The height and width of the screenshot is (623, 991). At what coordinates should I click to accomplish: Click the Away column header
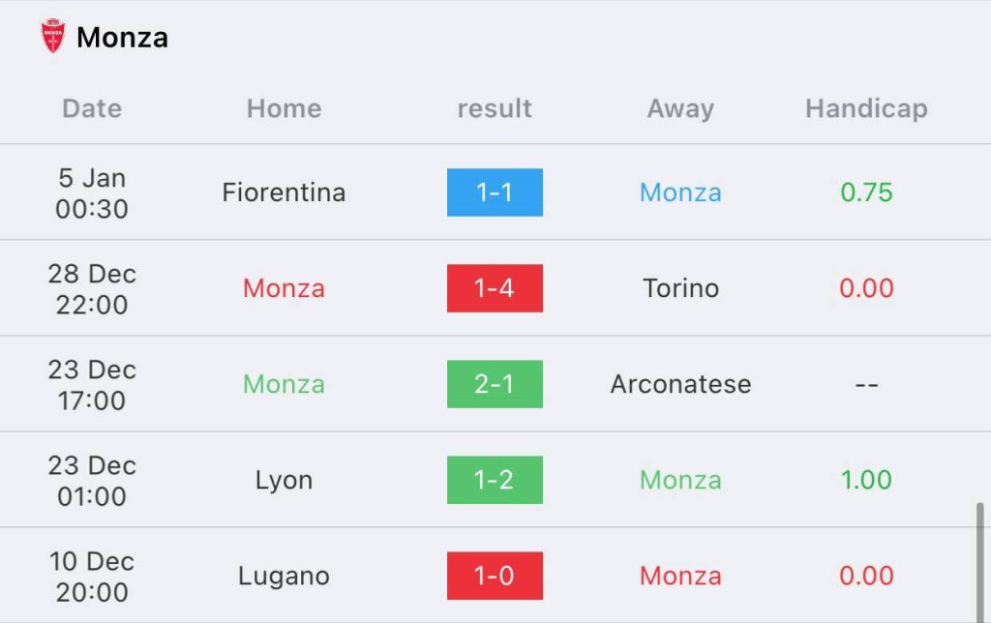tap(680, 108)
